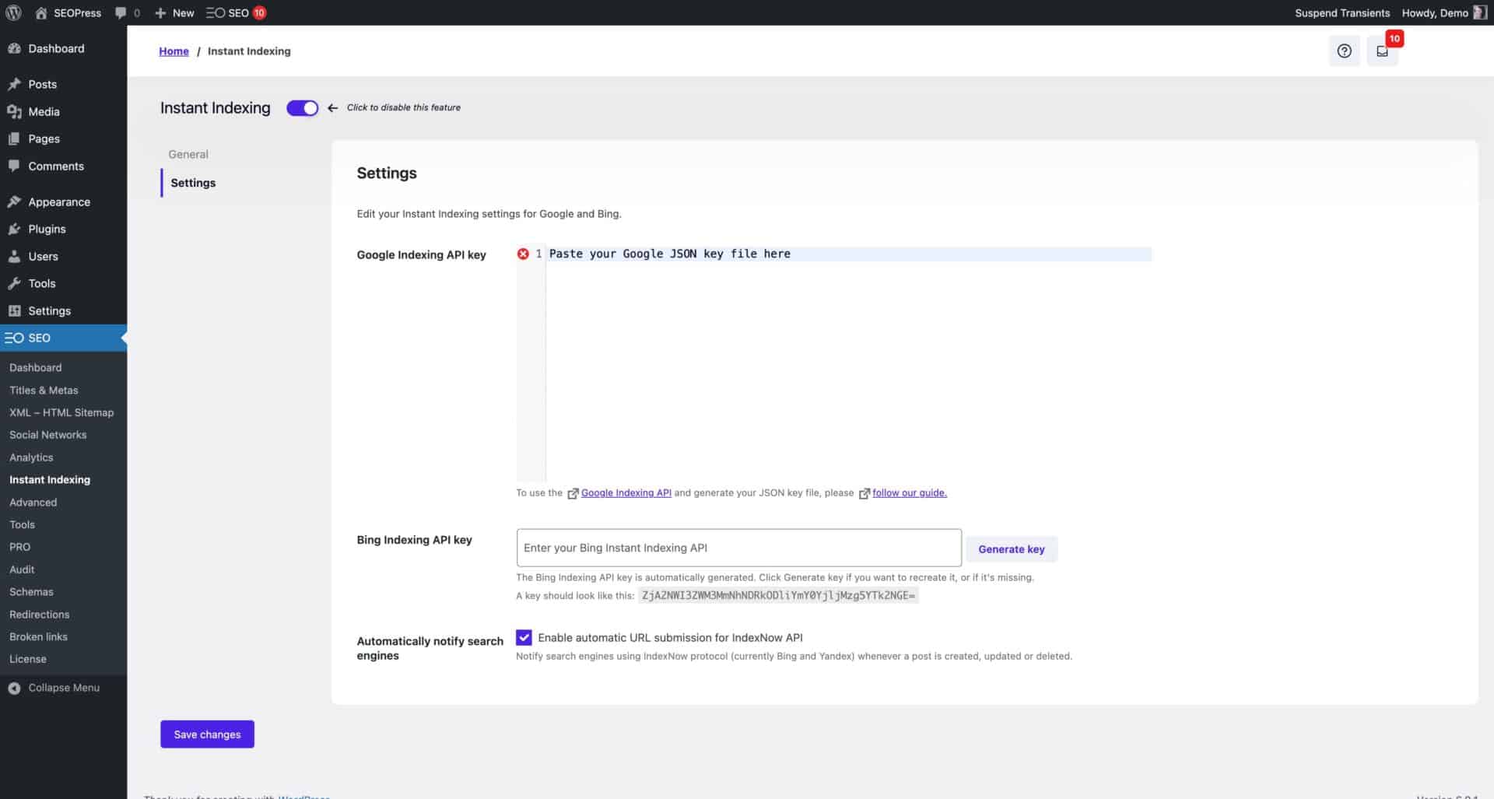Screen dimensions: 1494x799
Task: Click external link icon before Google Indexing API
Action: click(x=573, y=493)
